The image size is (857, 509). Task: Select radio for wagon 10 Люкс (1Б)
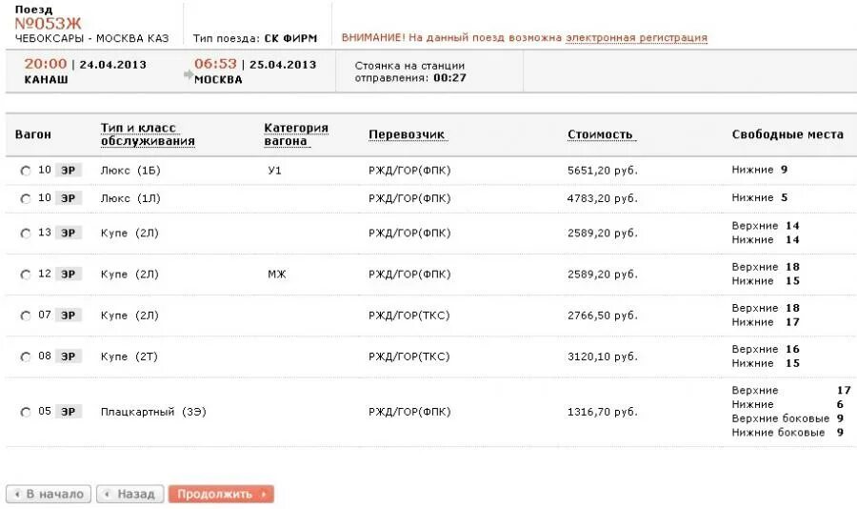point(25,171)
